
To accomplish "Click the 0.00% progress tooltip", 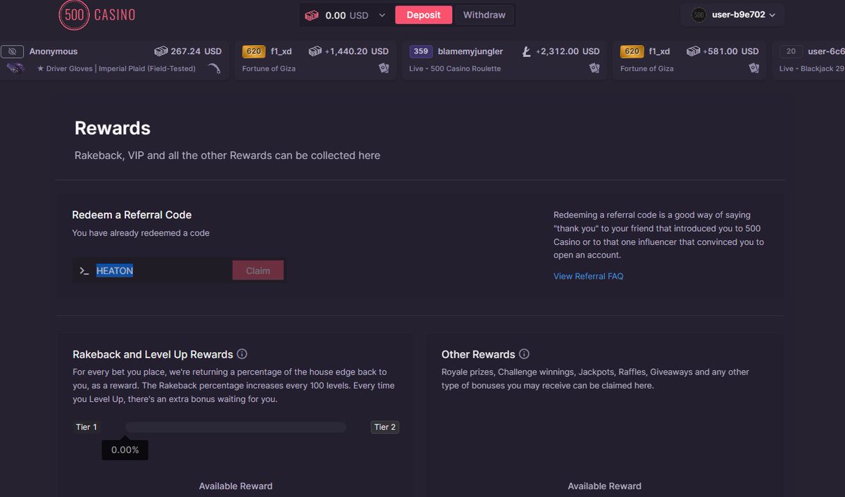I will (x=125, y=450).
